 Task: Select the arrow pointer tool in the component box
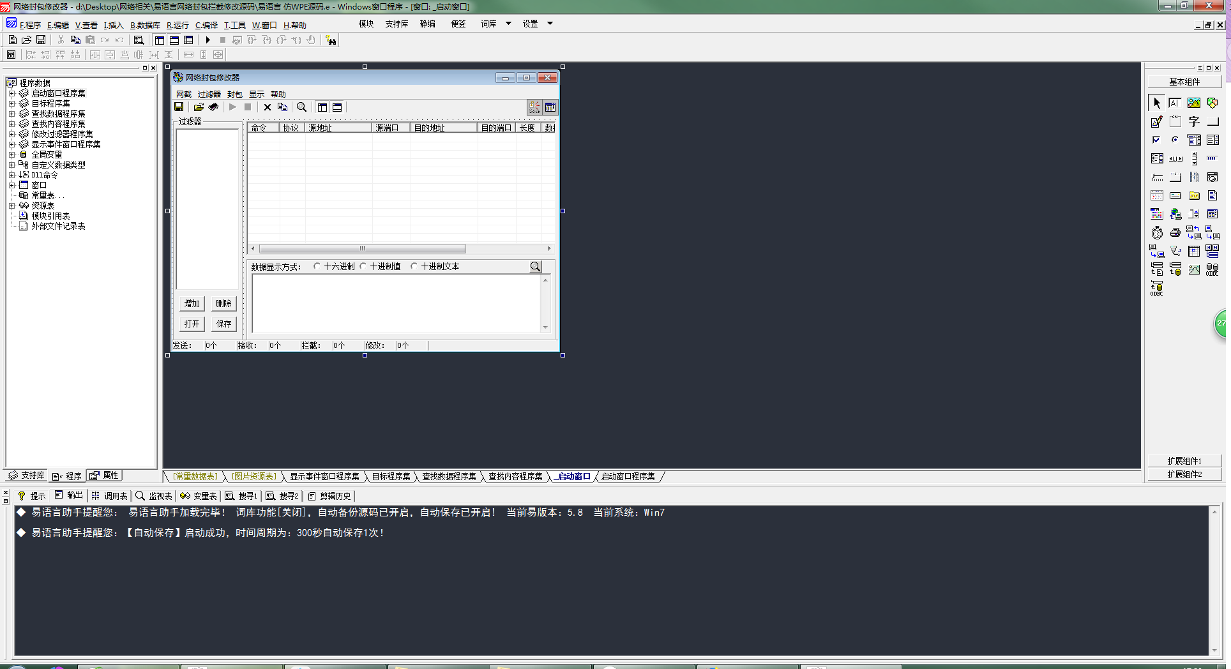click(1156, 103)
